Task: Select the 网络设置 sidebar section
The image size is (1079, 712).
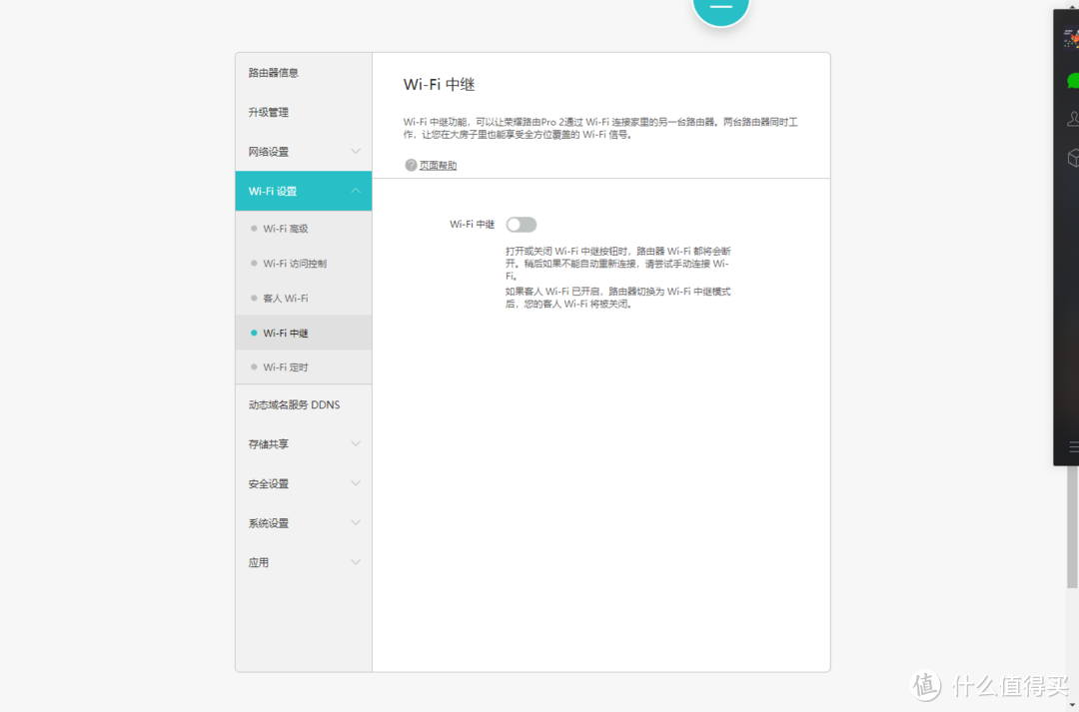Action: pyautogui.click(x=304, y=152)
